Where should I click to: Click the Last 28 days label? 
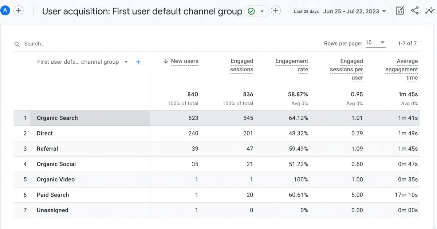click(306, 11)
